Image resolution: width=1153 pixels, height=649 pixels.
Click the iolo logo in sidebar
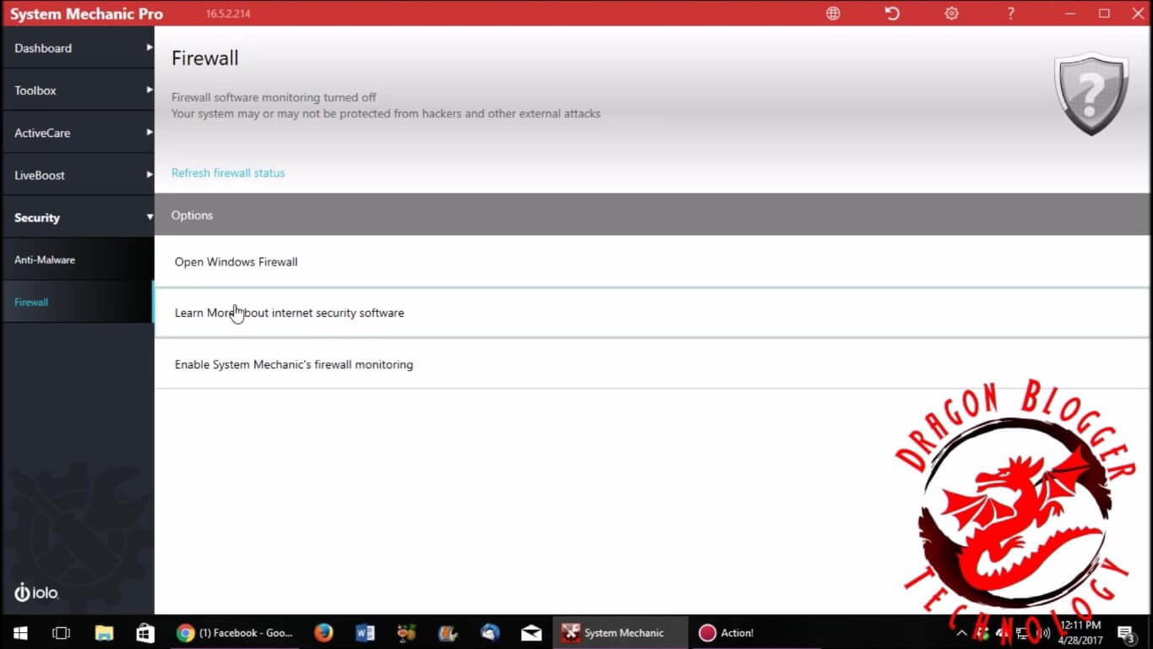36,592
